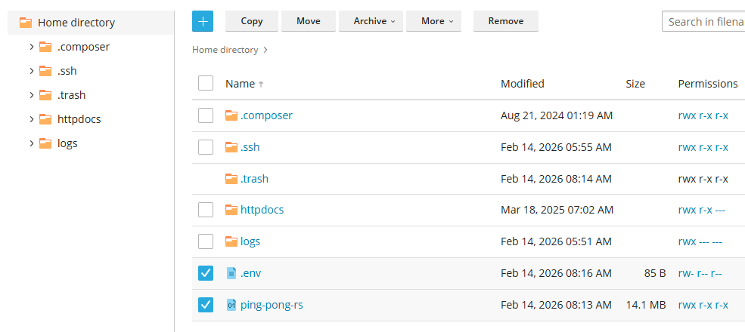Toggle the select-all checkbox in header
The height and width of the screenshot is (332, 745).
[206, 83]
